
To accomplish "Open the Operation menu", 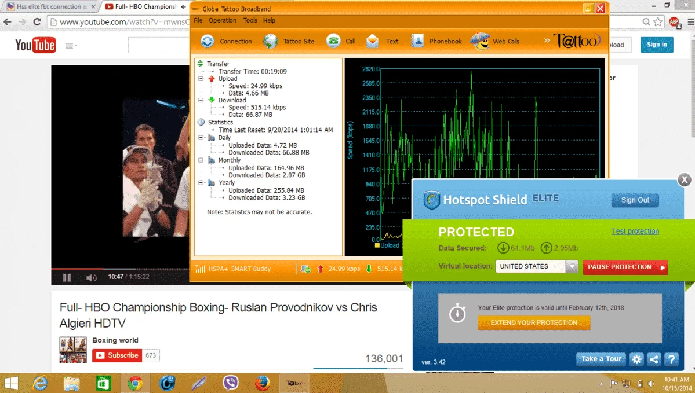I will point(223,20).
